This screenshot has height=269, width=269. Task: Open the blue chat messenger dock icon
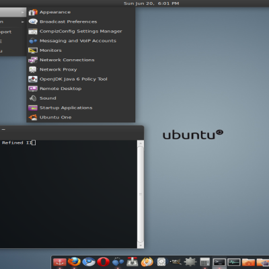118,262
